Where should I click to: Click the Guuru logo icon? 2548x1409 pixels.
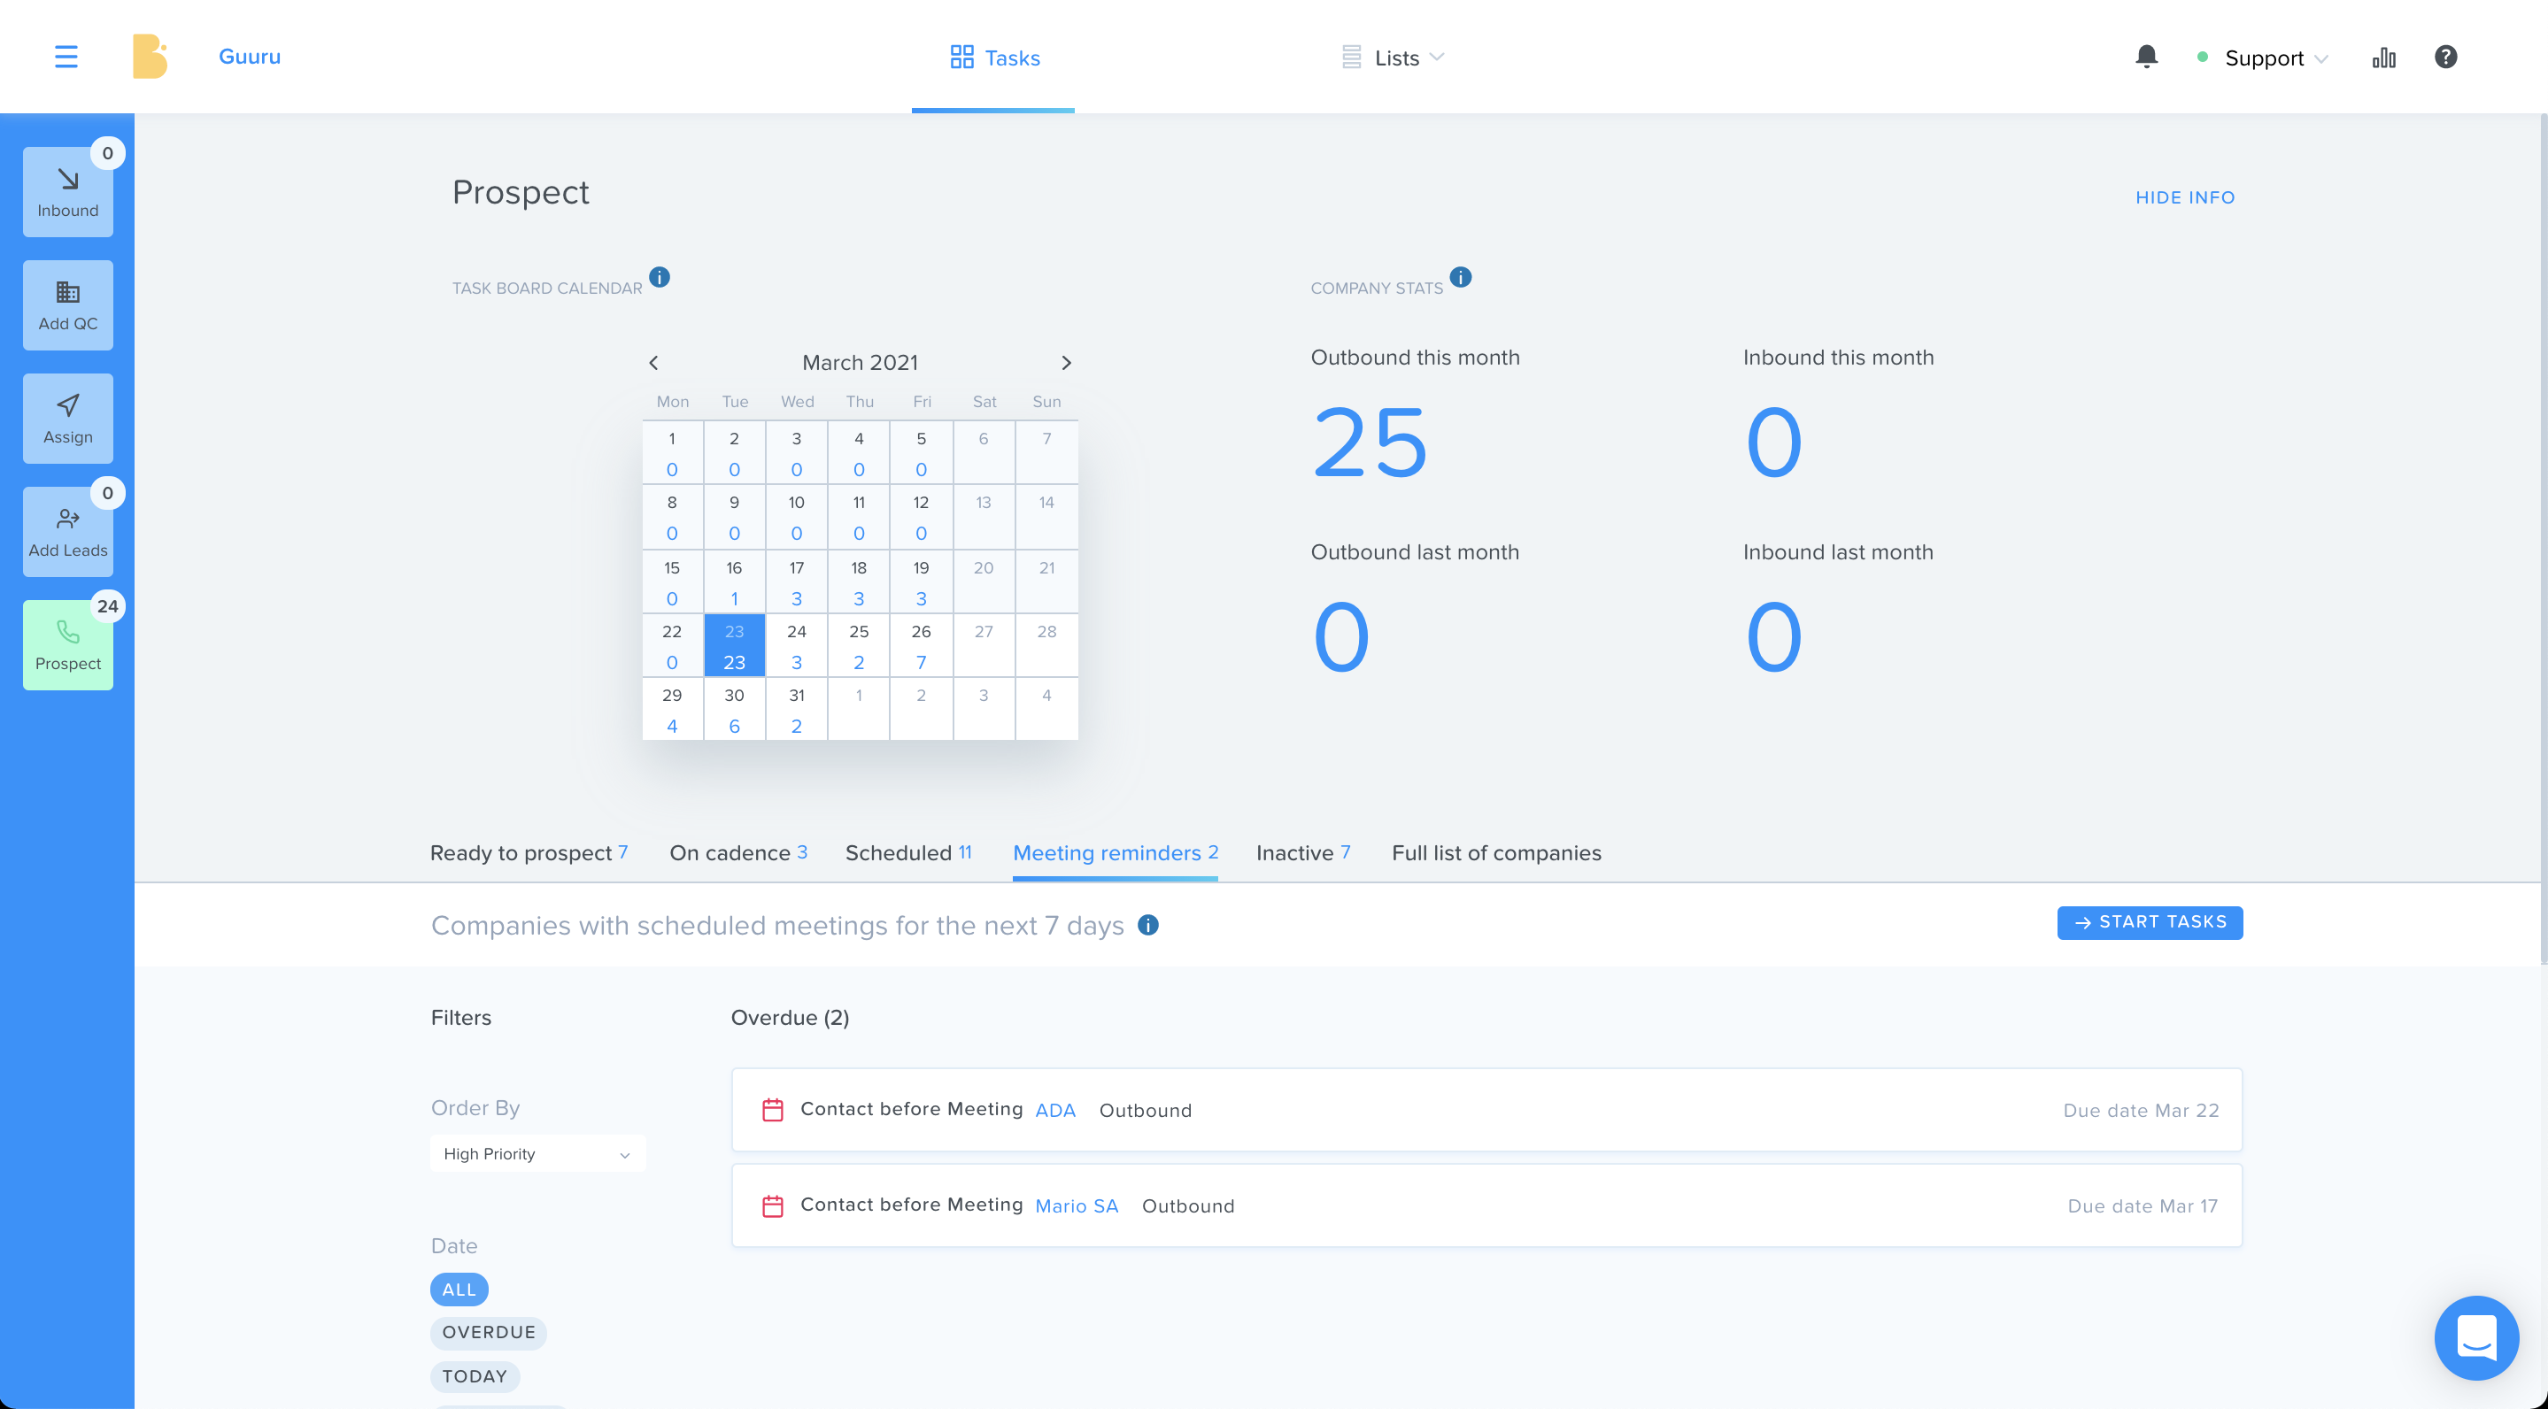151,57
